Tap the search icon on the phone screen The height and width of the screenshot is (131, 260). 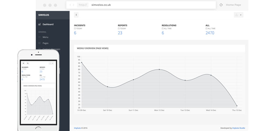(x=28, y=63)
